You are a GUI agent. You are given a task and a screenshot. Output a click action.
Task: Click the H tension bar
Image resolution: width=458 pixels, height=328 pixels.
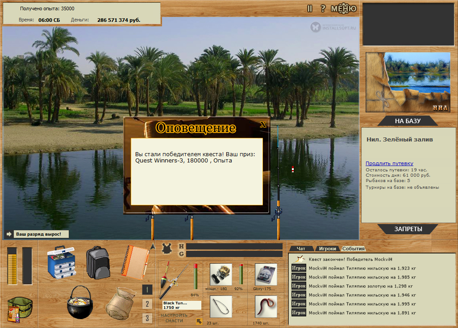pos(234,246)
